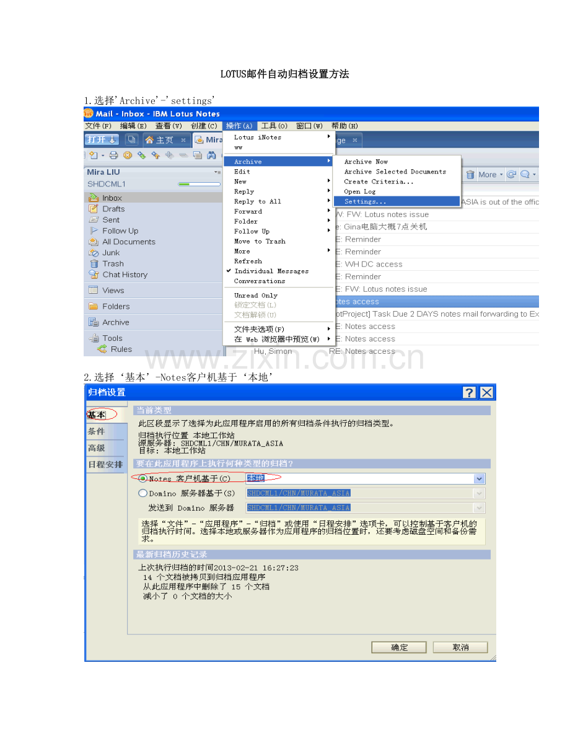Open Lotus iNotes submenu
570x738 pixels.
coord(279,138)
